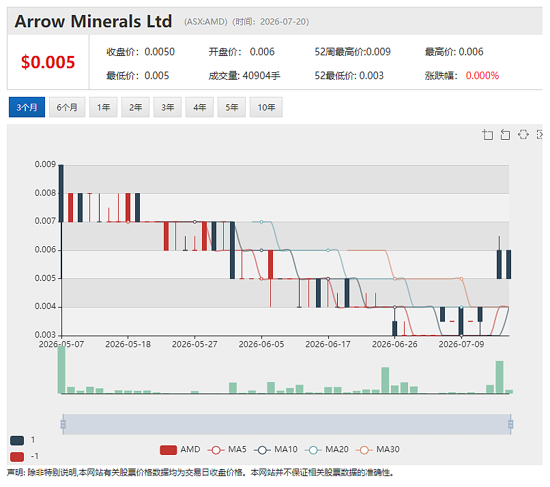Grab the right data zoom handle
Viewport: 550px width, 487px height.
click(510, 424)
